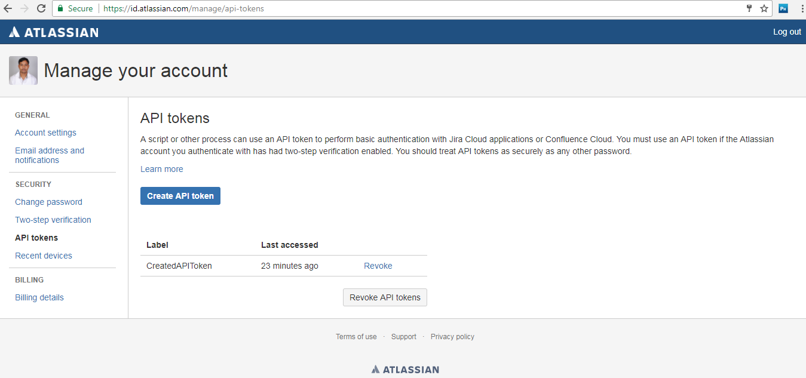Image resolution: width=806 pixels, height=378 pixels.
Task: Click the blue extension icon in toolbar
Action: [783, 8]
